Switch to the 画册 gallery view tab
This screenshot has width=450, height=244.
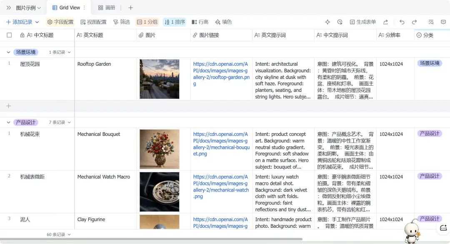(x=107, y=8)
